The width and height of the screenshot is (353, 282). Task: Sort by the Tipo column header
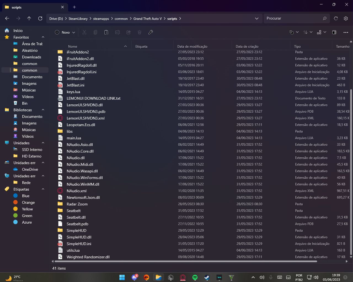pyautogui.click(x=297, y=47)
